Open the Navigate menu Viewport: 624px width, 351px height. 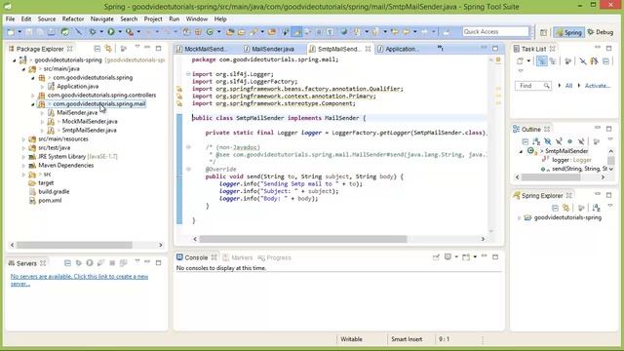tap(101, 19)
